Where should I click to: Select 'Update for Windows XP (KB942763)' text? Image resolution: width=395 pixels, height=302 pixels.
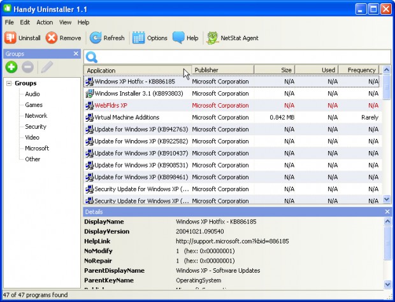(x=141, y=129)
